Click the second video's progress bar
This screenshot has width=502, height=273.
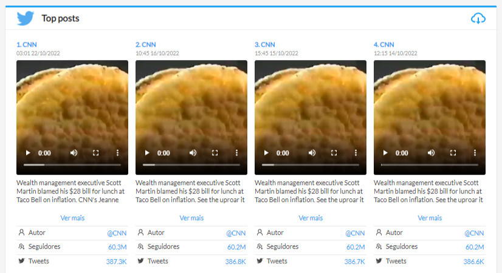point(191,165)
